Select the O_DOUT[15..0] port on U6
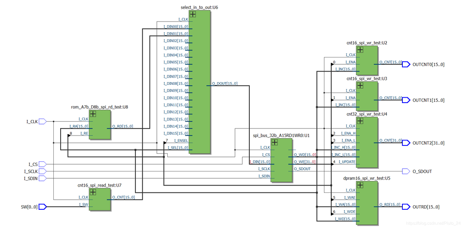Screen dimensions: 463x228 tap(225, 83)
